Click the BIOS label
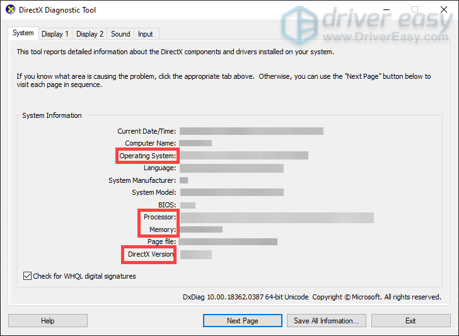Viewport: 459px width, 336px height. tap(167, 205)
